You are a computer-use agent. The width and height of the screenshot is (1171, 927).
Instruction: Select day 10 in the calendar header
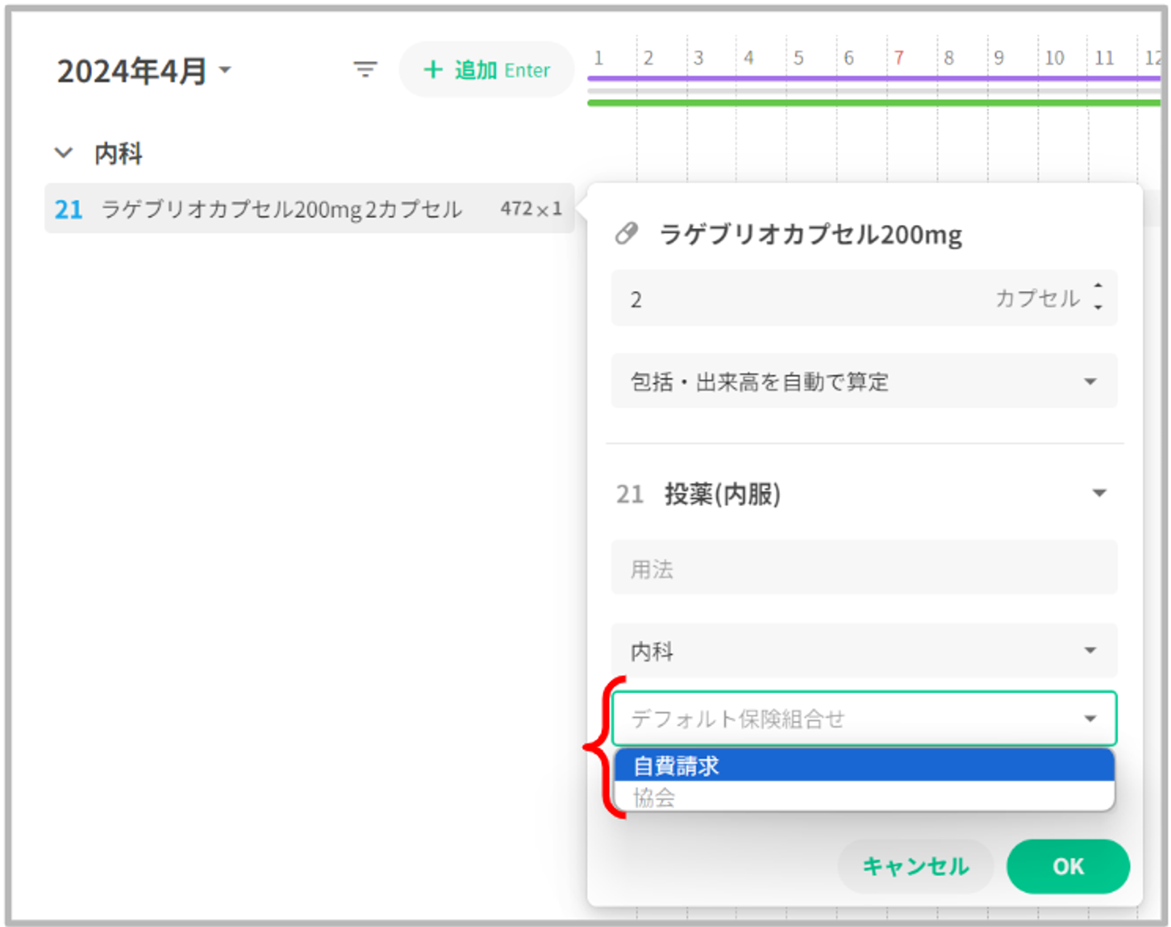click(x=1054, y=57)
